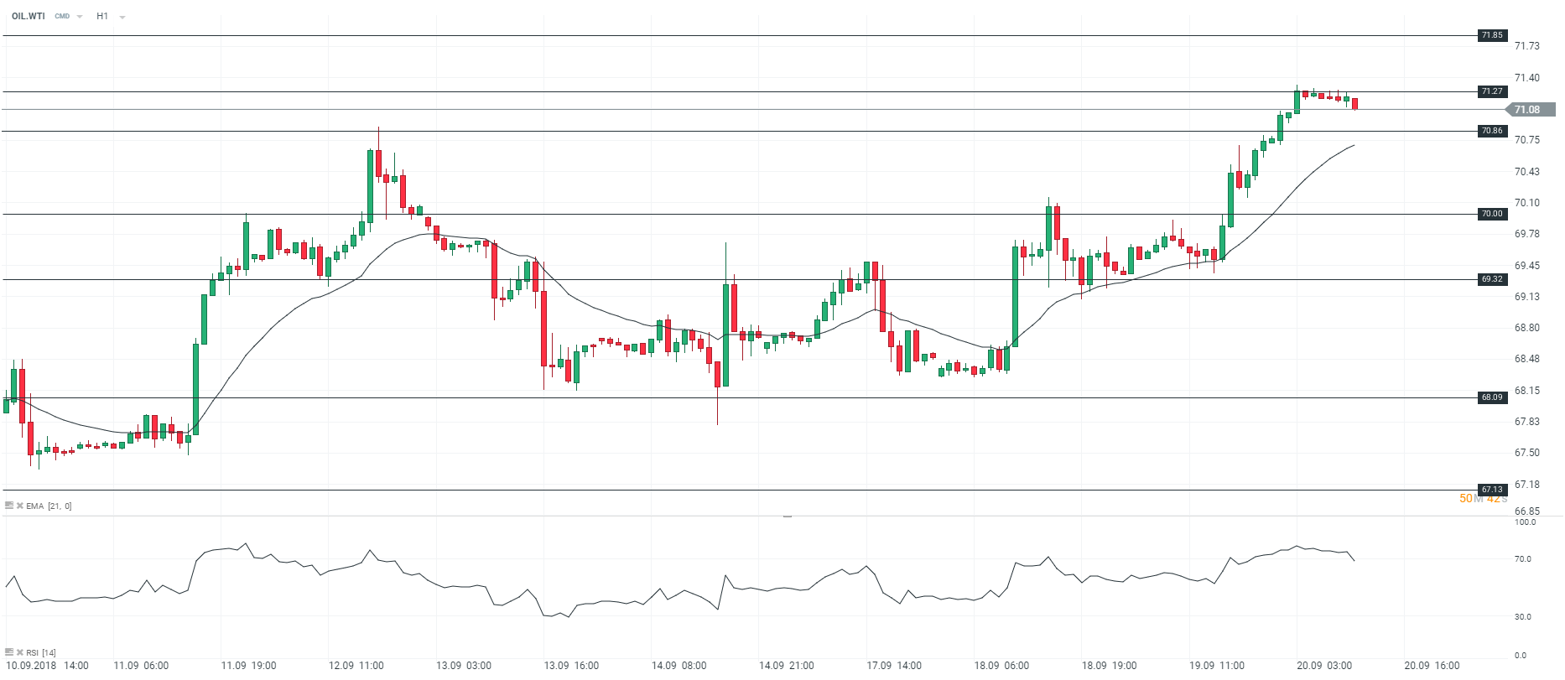1565x680 pixels.
Task: Click the panel divider handle above RSI
Action: (788, 516)
